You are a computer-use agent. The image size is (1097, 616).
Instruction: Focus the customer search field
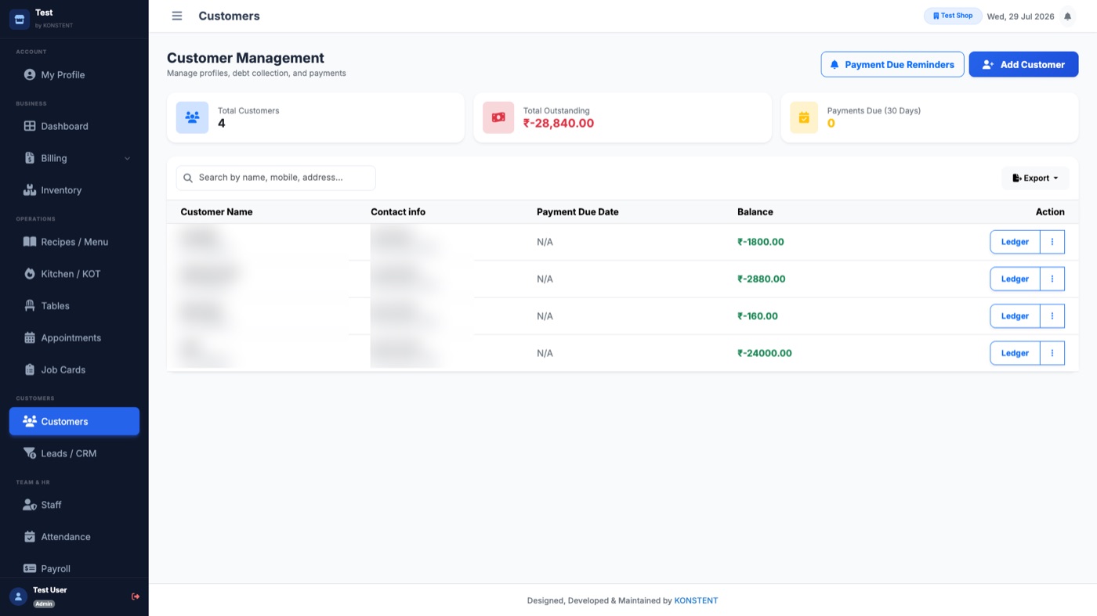point(276,178)
